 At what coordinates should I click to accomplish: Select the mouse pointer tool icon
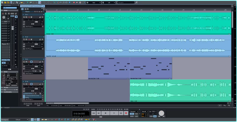pyautogui.click(x=17, y=3)
